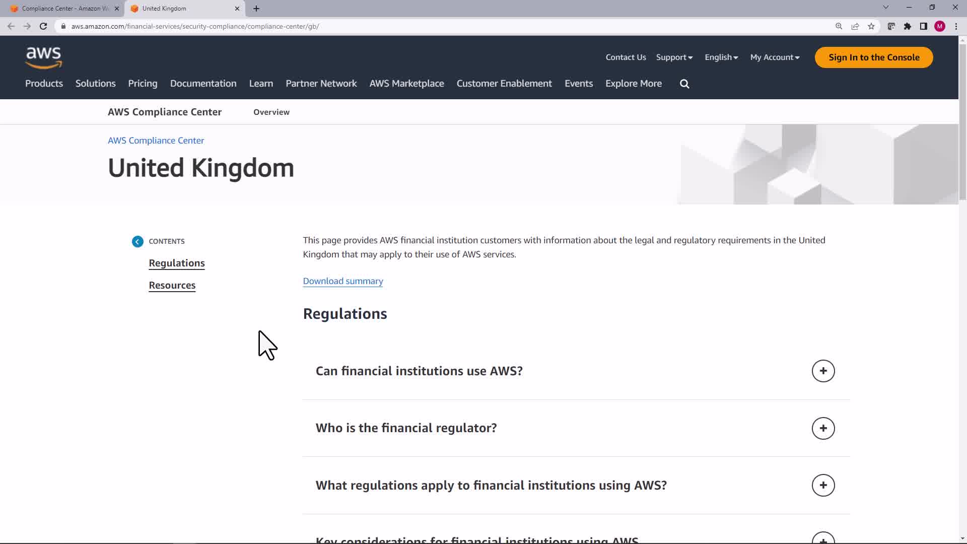Expand 'What regulations apply' plus button
This screenshot has width=967, height=544.
click(x=823, y=486)
